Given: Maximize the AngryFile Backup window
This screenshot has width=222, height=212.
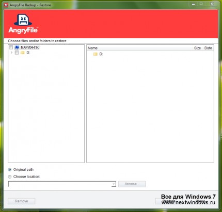Looking at the screenshot, I should [201, 4].
